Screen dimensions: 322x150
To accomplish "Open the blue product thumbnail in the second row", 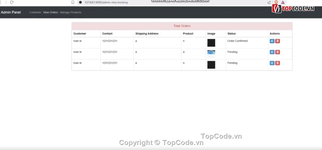I will click(211, 52).
